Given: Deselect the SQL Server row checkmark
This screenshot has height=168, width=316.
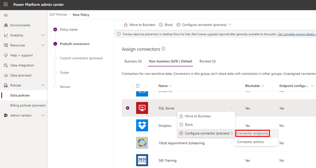Looking at the screenshot, I should point(127,108).
